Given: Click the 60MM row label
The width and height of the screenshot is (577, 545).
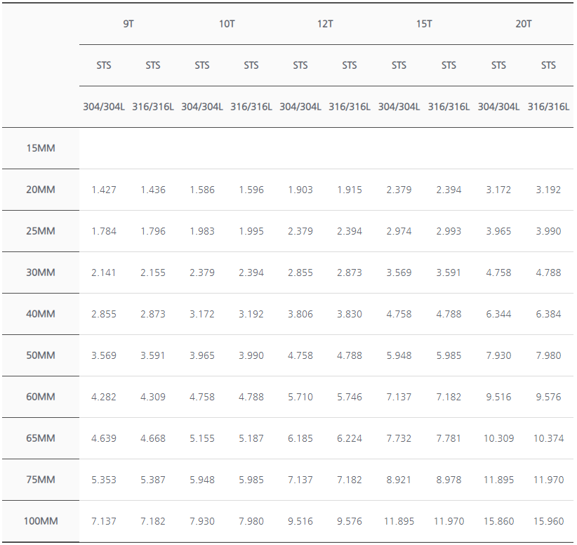Looking at the screenshot, I should (x=41, y=397).
